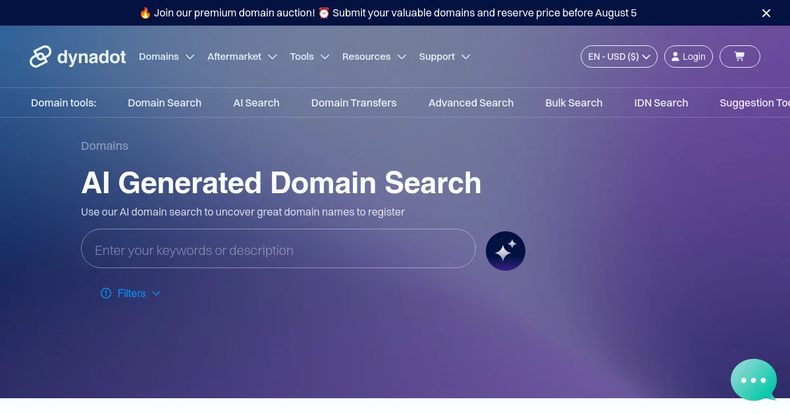The width and height of the screenshot is (790, 414).
Task: Select the AI Search tab
Action: click(256, 103)
